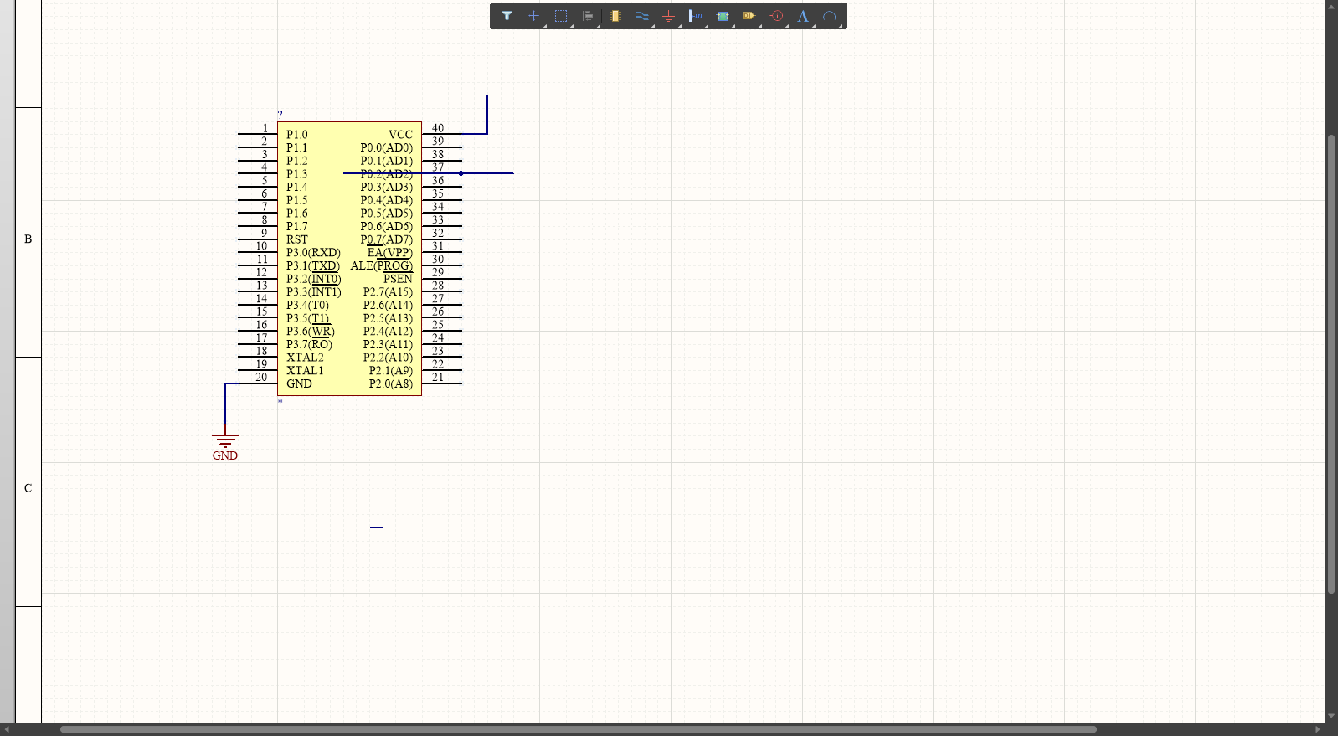The height and width of the screenshot is (736, 1338).
Task: Select the PSEN pin label
Action: click(398, 279)
